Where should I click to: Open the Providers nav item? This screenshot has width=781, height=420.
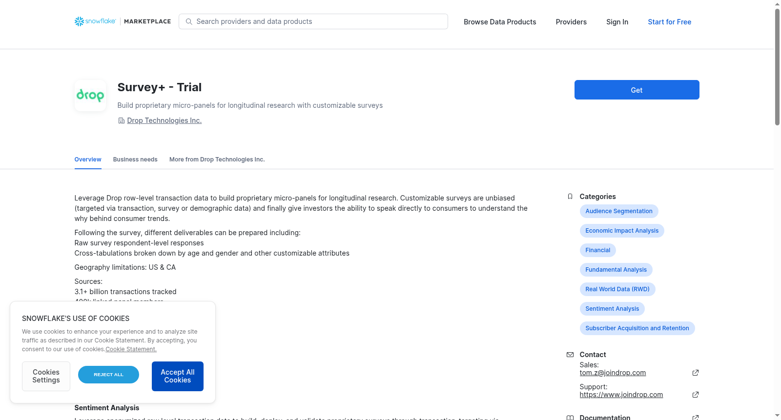click(x=571, y=22)
